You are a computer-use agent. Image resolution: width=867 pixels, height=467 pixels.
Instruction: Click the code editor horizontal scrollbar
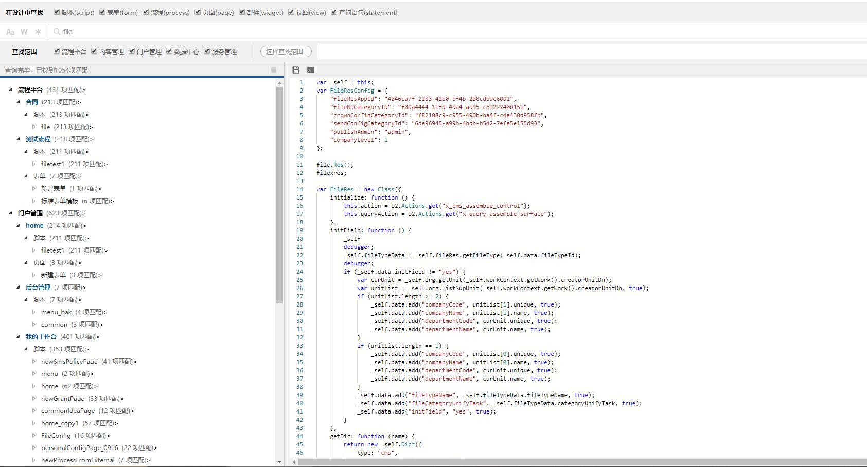click(x=581, y=462)
